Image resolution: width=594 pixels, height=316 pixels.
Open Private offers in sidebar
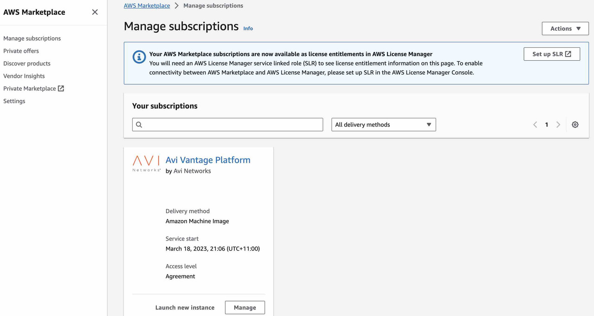point(21,51)
